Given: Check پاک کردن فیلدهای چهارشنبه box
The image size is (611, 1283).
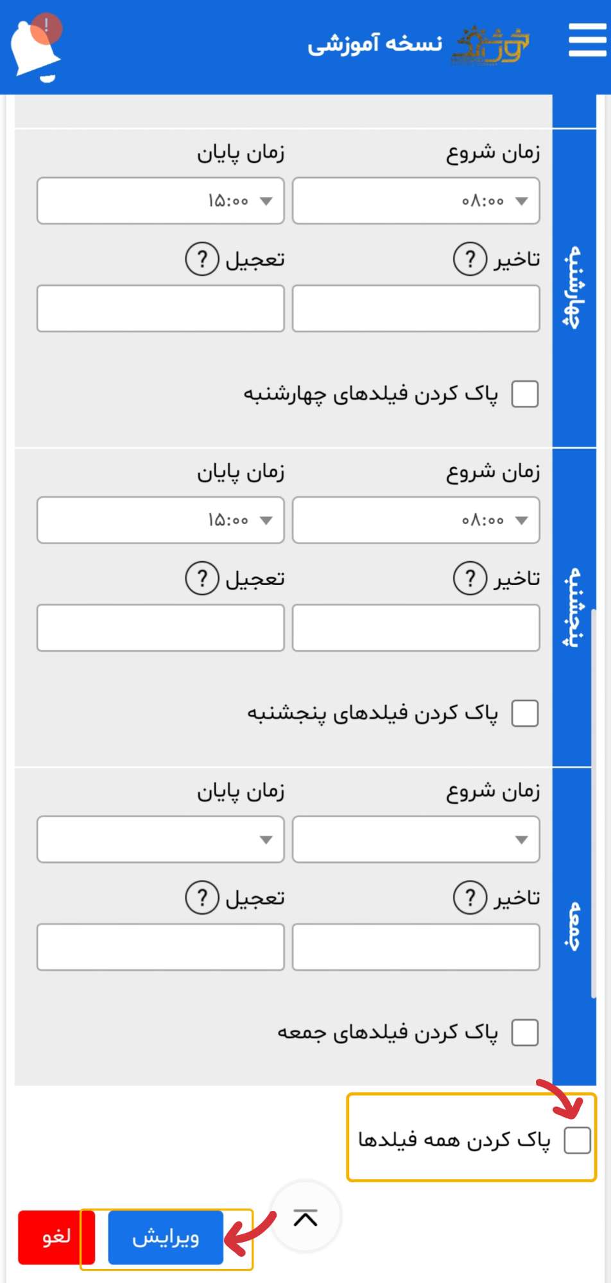Looking at the screenshot, I should click(525, 394).
